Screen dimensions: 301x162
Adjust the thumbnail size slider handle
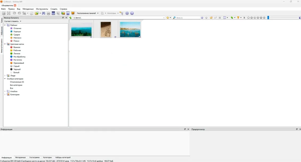coord(268,18)
